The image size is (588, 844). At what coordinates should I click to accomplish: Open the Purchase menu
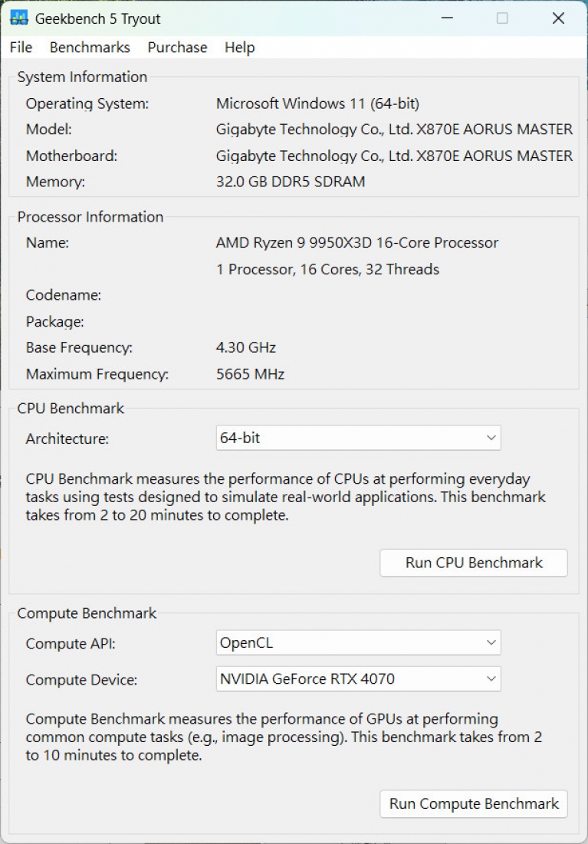click(x=177, y=48)
